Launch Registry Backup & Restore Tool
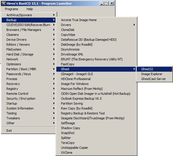The width and height of the screenshot is (173, 156). coord(96,113)
